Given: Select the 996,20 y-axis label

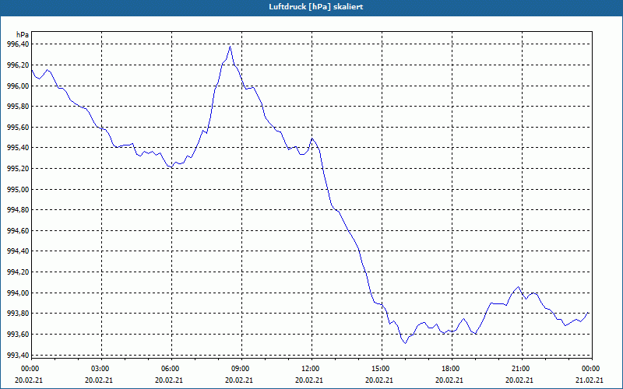Looking at the screenshot, I should click(18, 65).
